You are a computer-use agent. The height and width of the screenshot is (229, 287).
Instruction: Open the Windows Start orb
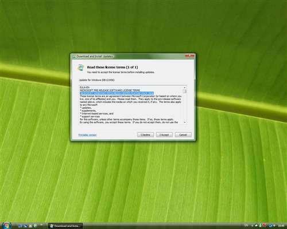click(x=7, y=226)
